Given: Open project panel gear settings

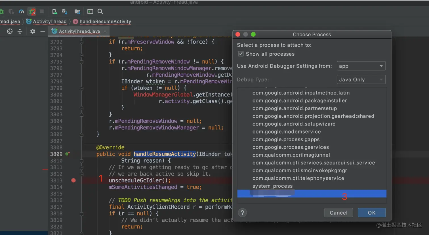Looking at the screenshot, I should pos(33,31).
